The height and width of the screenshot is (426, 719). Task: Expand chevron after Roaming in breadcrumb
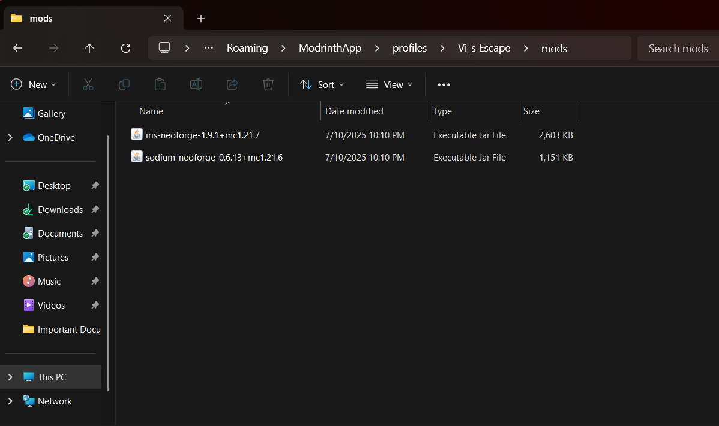tap(283, 48)
